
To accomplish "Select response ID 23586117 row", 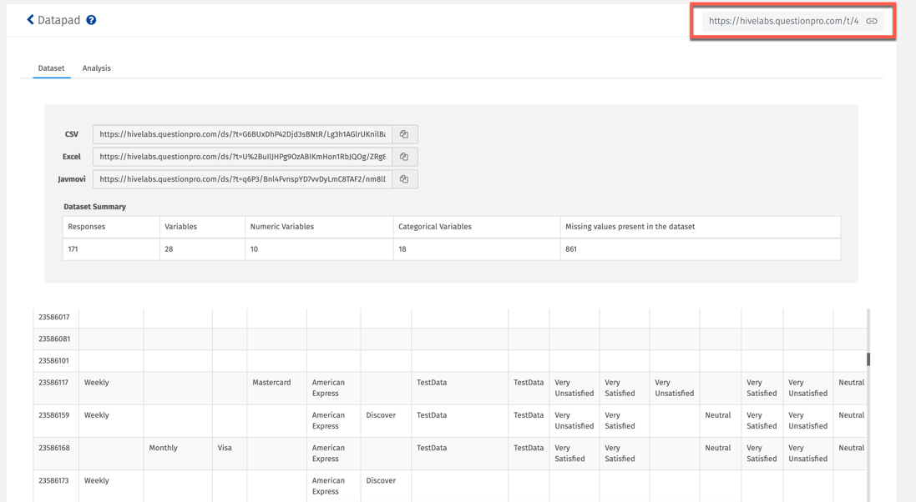I will (x=54, y=383).
